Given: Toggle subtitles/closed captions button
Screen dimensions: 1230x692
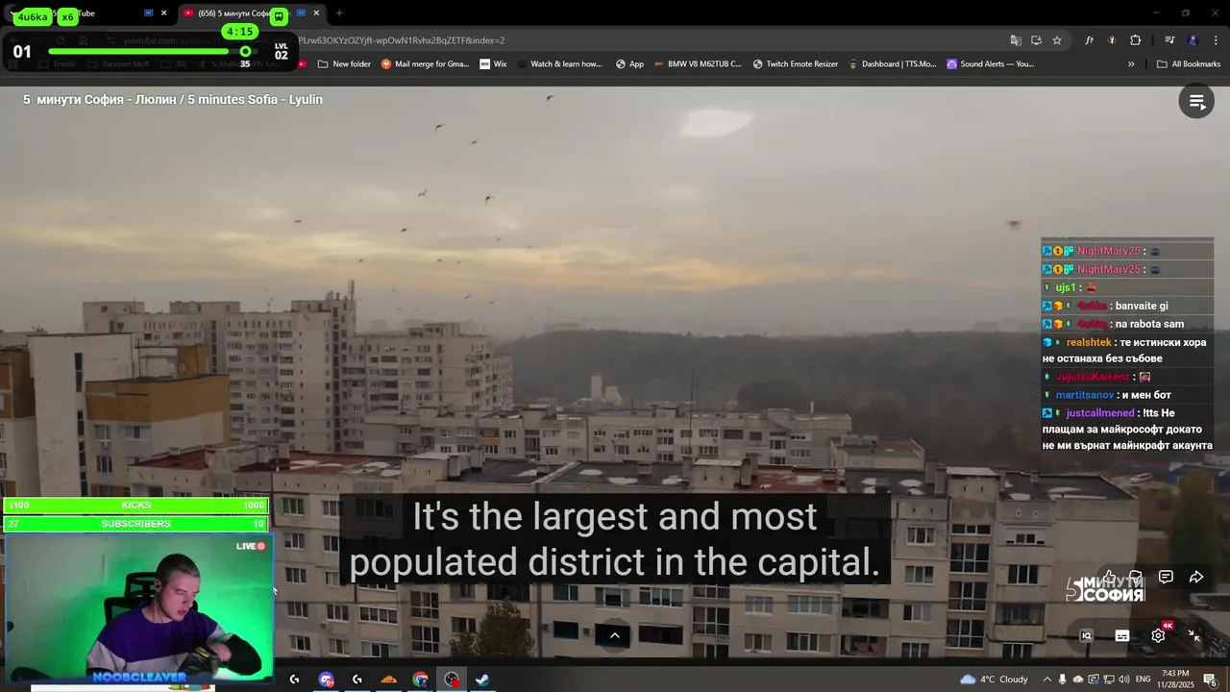Looking at the screenshot, I should [1122, 635].
